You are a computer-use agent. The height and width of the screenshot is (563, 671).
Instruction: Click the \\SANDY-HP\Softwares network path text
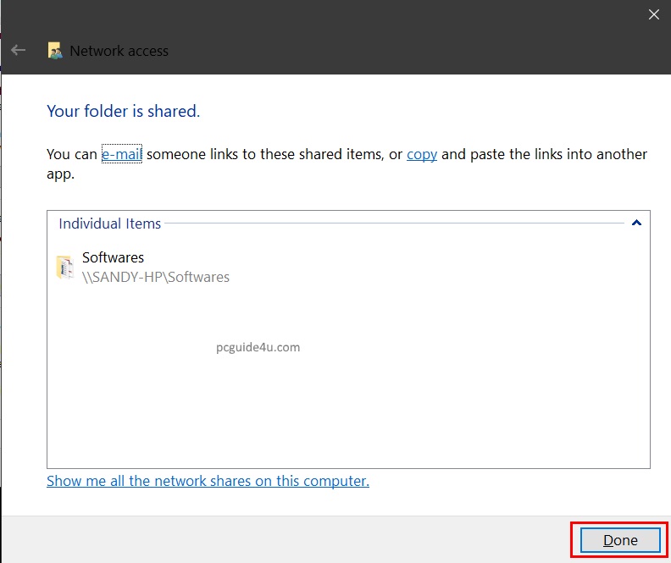tap(155, 277)
